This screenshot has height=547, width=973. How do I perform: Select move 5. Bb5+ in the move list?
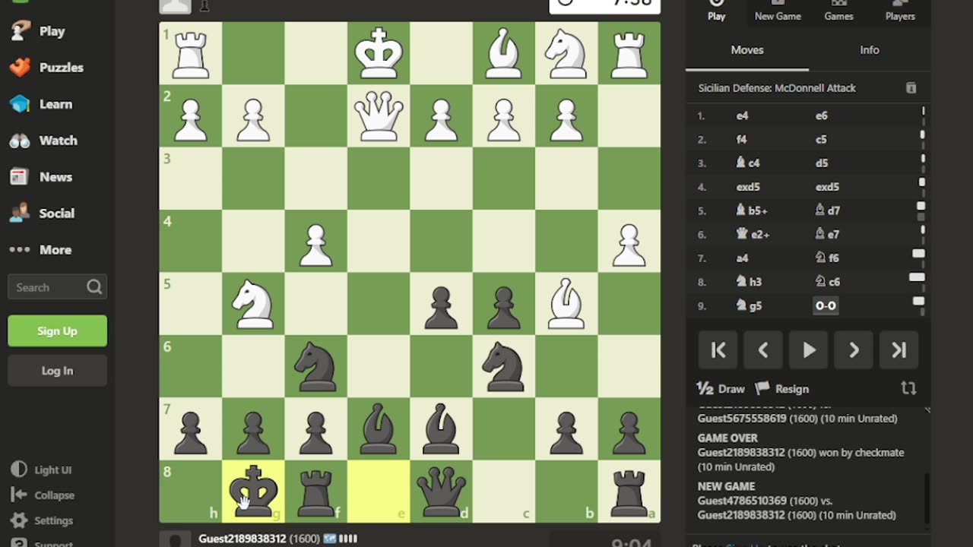pos(753,210)
